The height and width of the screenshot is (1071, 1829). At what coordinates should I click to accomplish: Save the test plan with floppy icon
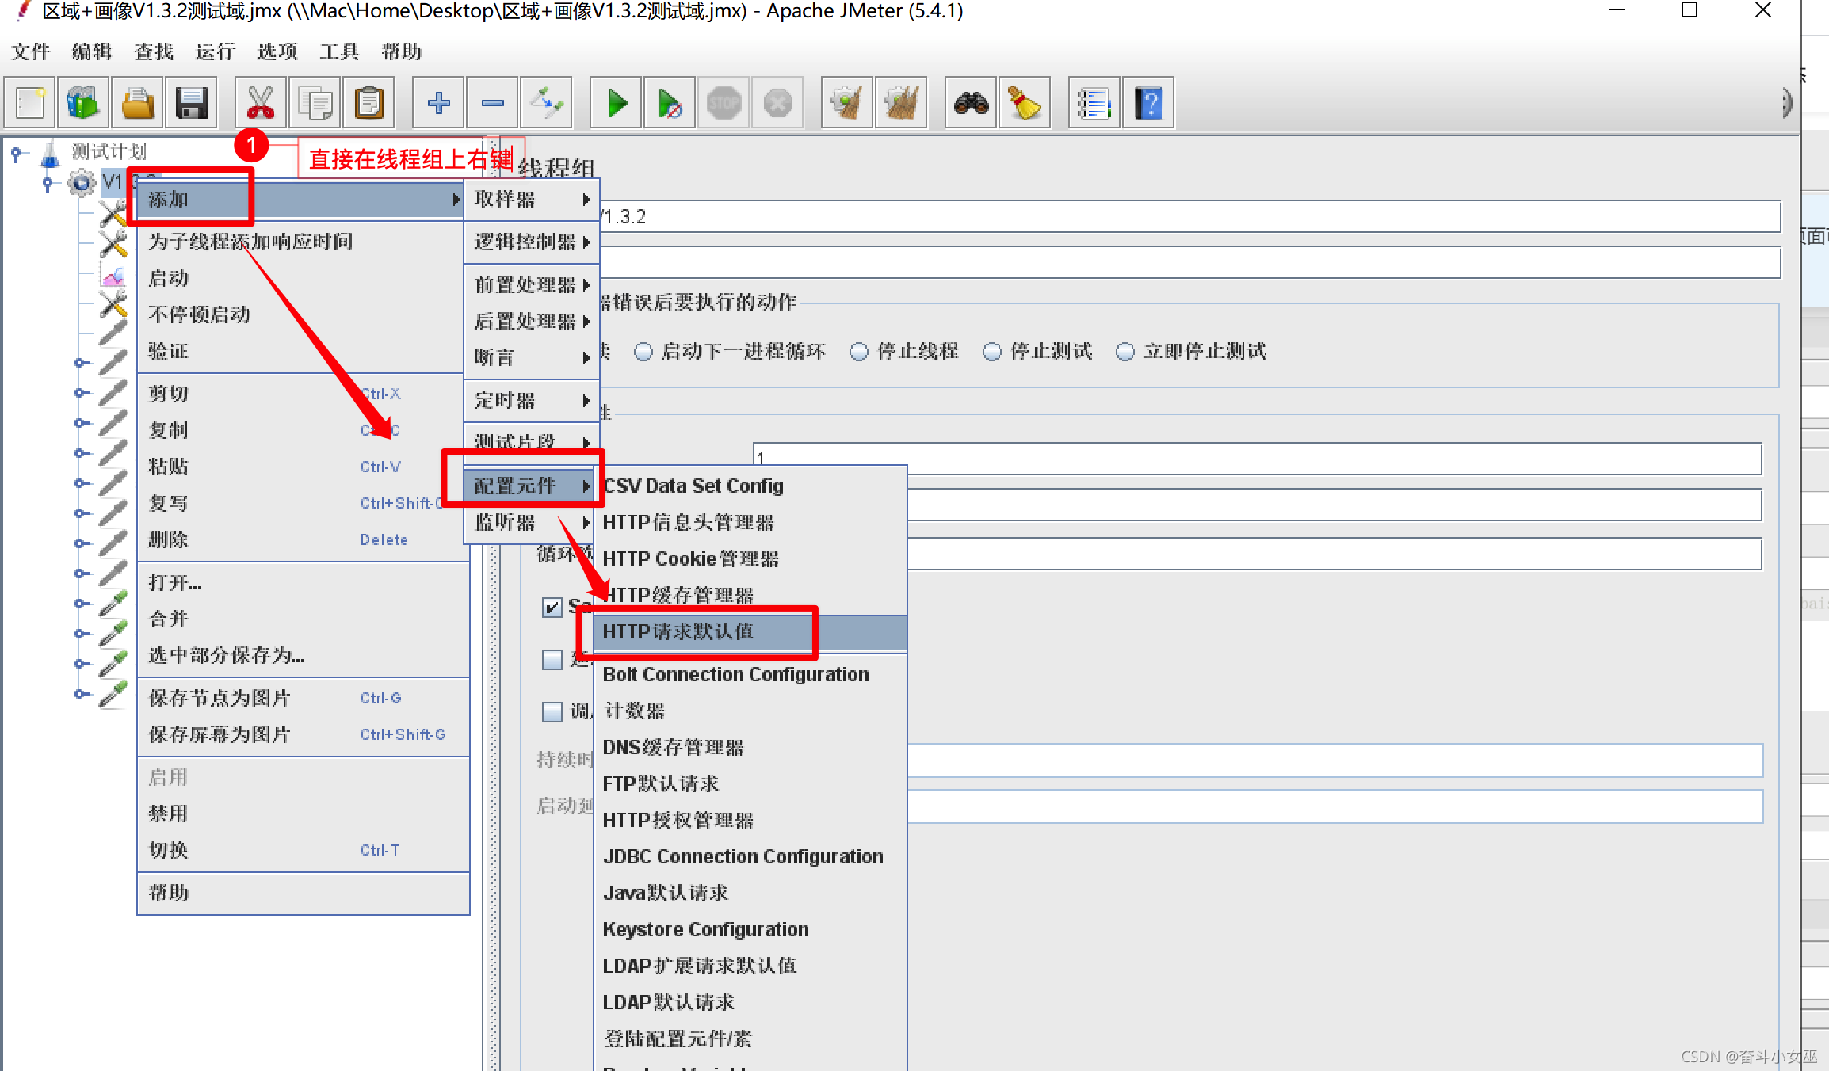[191, 103]
